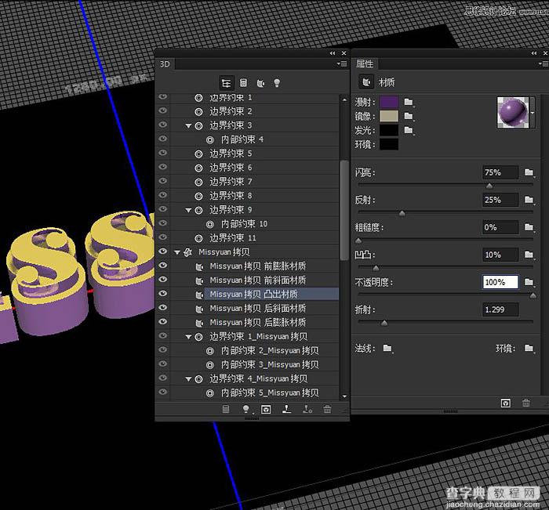Screen dimensions: 549x510
Task: Open environment (环境) texture folder at bottom
Action: pos(529,348)
